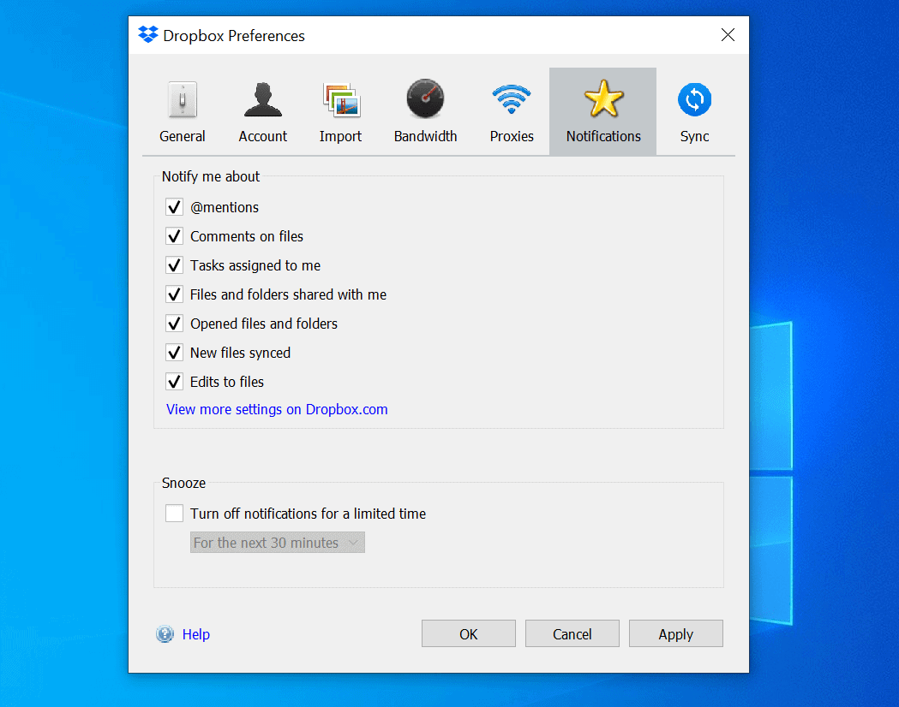Viewport: 899px width, 707px height.
Task: Open the Bandwidth tab label
Action: (x=425, y=136)
